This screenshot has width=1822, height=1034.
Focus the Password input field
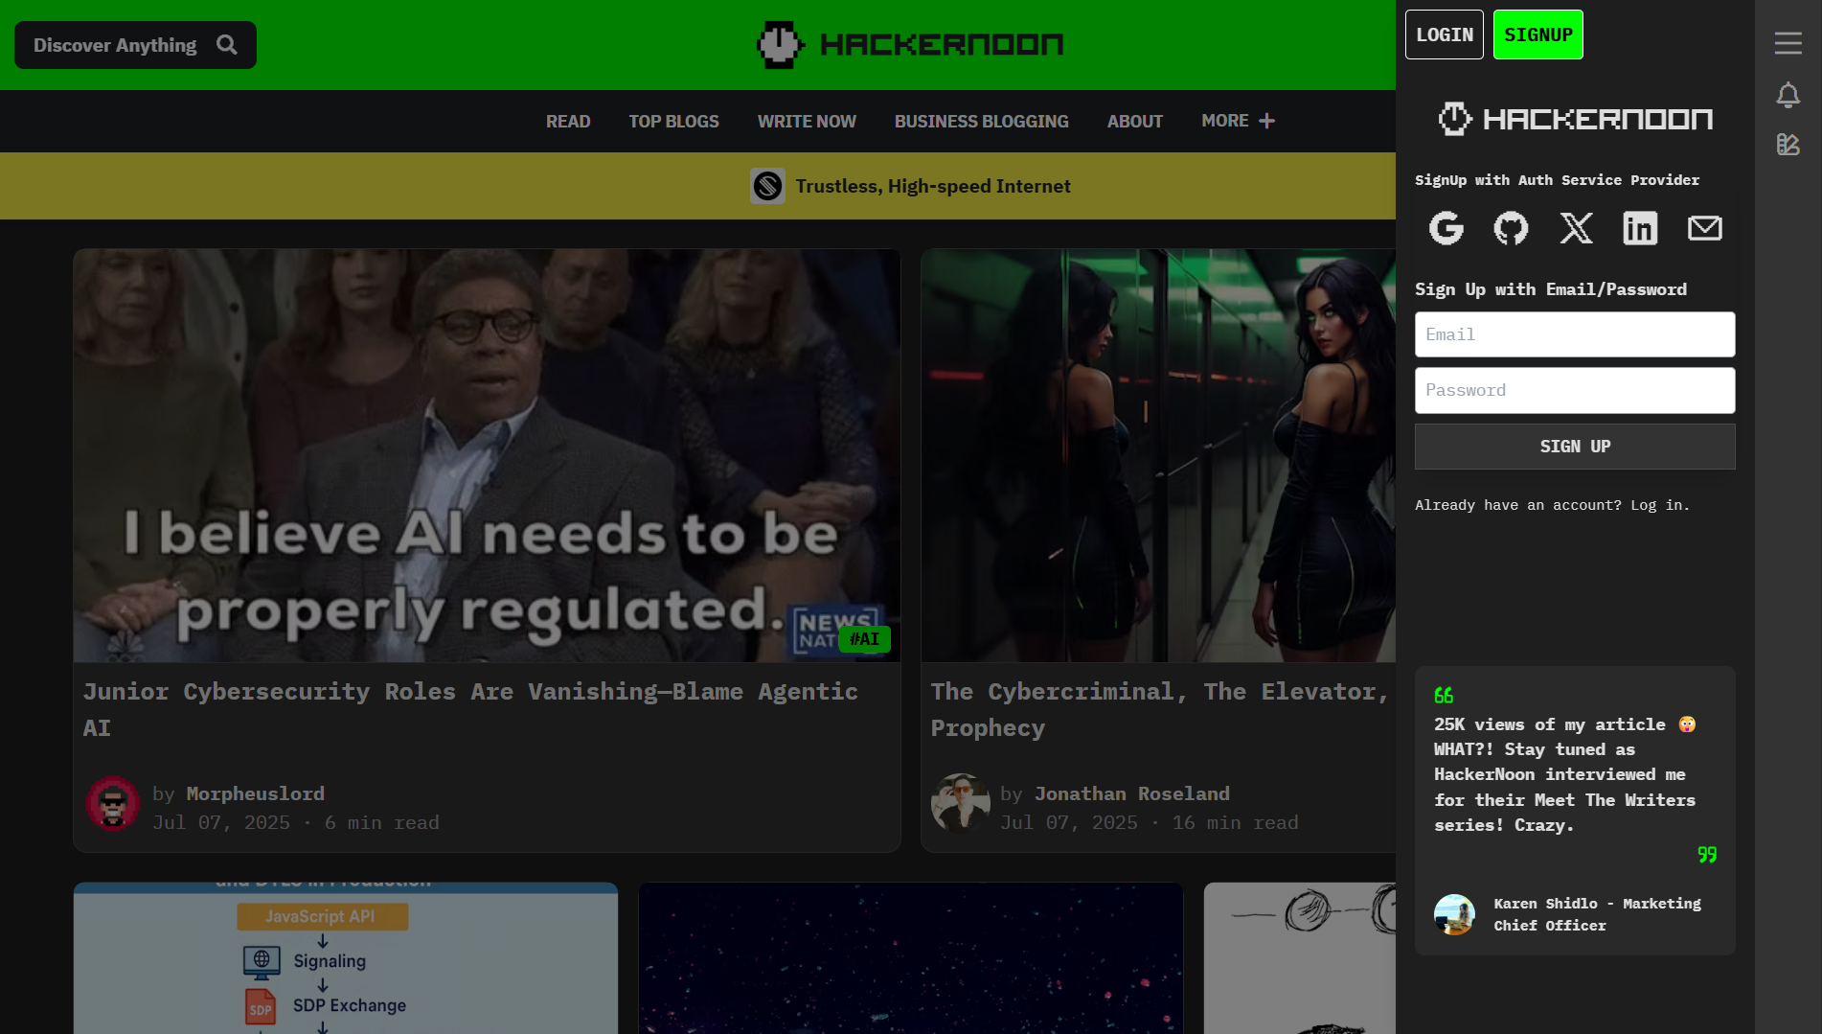[x=1575, y=390]
